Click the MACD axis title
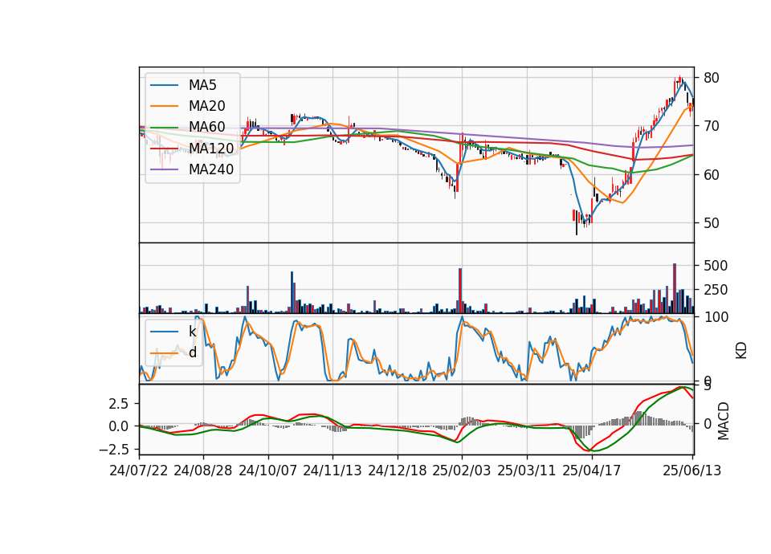 pos(724,421)
